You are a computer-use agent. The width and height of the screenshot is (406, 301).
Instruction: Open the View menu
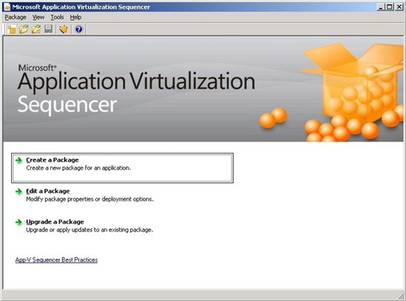(x=38, y=18)
